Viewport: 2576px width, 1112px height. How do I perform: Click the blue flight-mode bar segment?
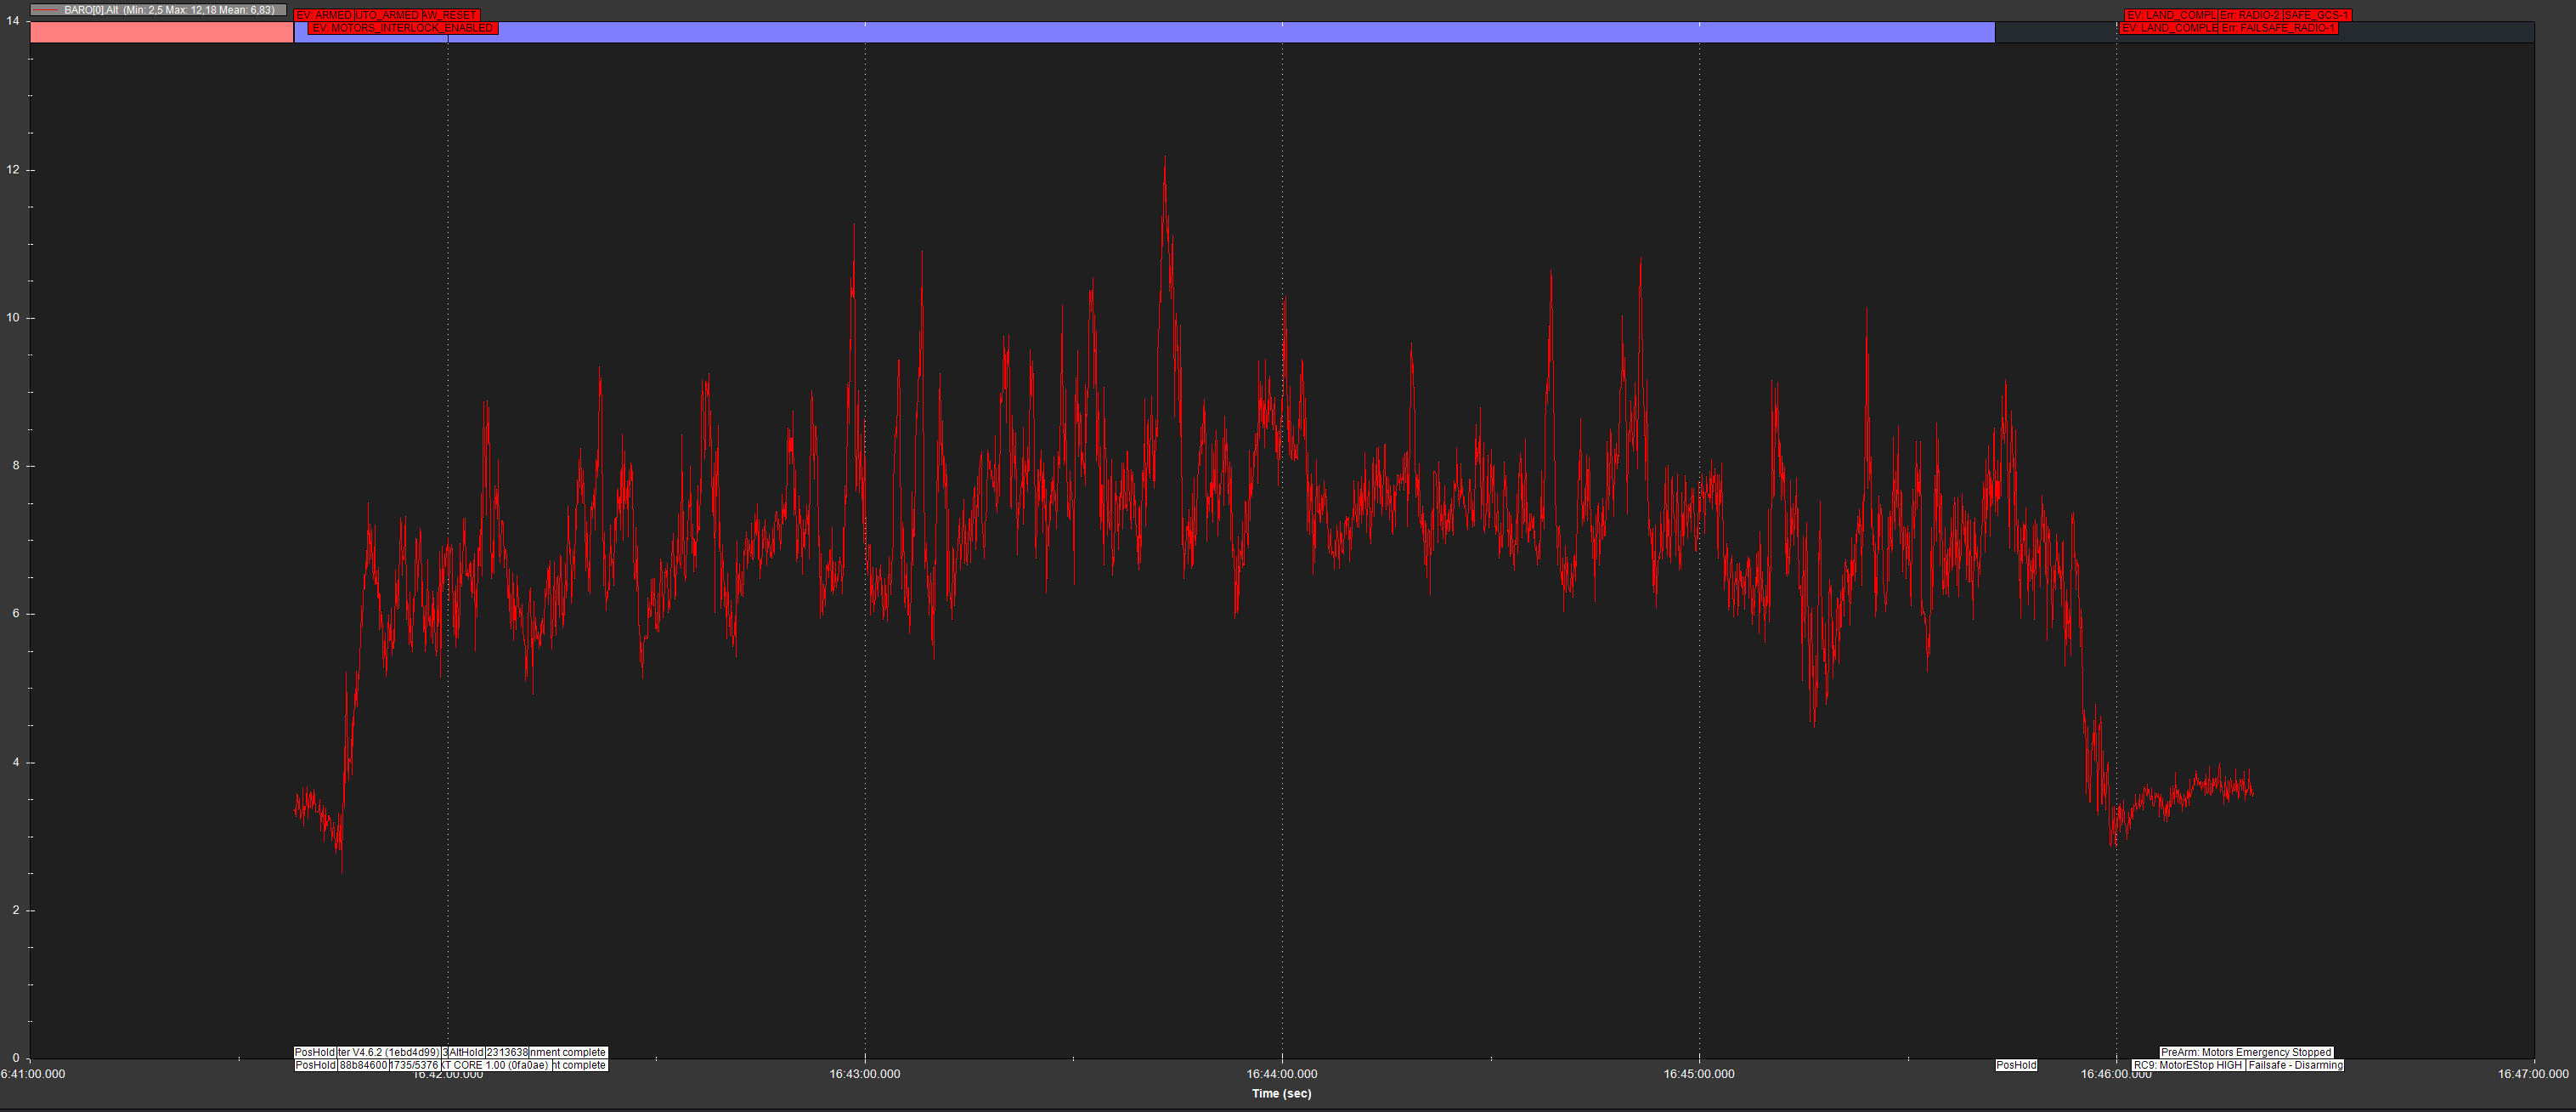coord(1144,32)
